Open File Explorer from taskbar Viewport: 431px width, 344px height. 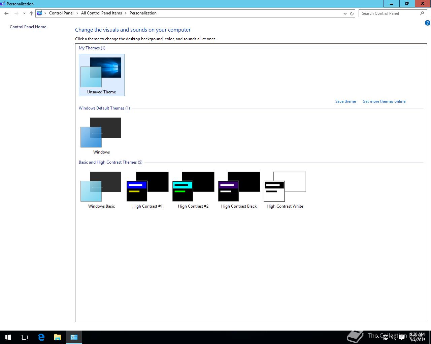tap(58, 337)
